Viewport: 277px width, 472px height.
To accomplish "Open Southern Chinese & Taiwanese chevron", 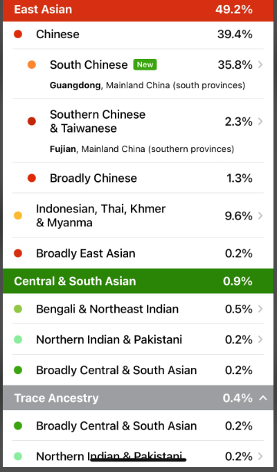I will pos(260,121).
